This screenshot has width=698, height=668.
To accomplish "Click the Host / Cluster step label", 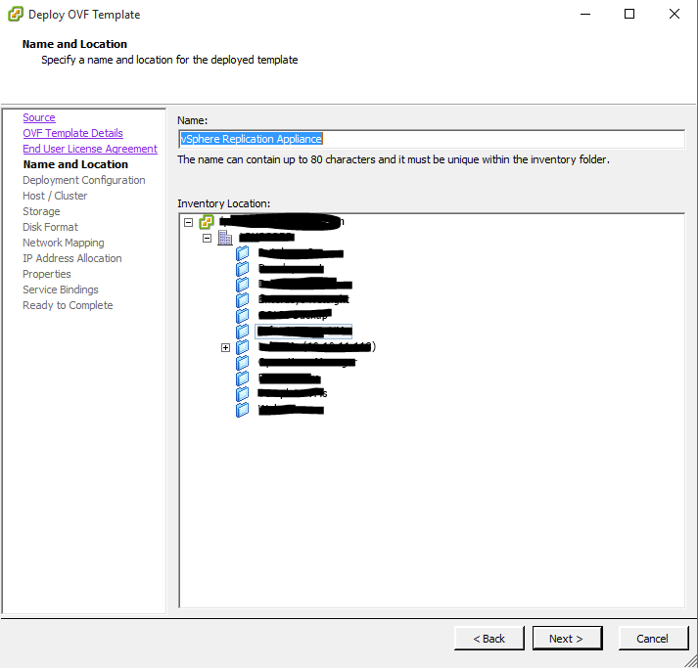I will point(55,196).
